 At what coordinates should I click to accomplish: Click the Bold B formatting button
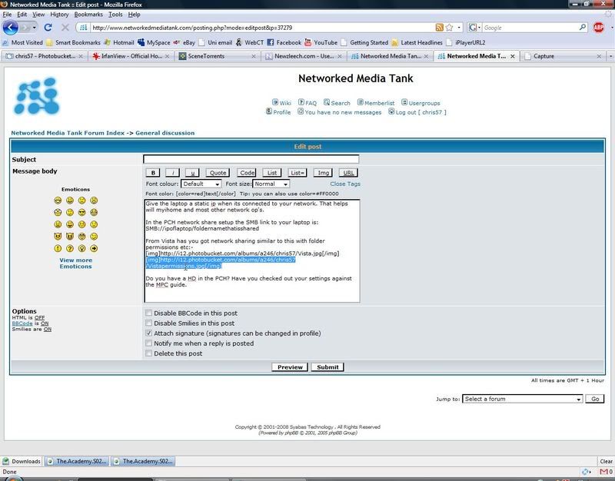pos(153,172)
